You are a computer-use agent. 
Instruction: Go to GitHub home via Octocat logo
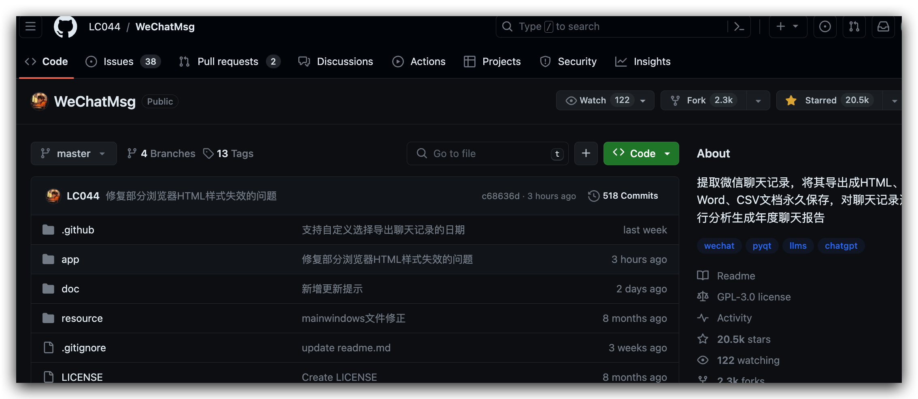[x=65, y=27]
